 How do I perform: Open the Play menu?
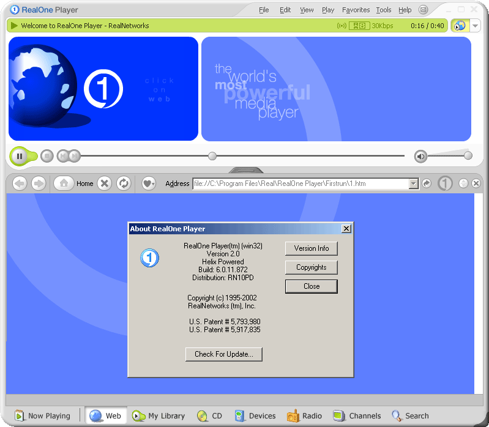pos(328,10)
